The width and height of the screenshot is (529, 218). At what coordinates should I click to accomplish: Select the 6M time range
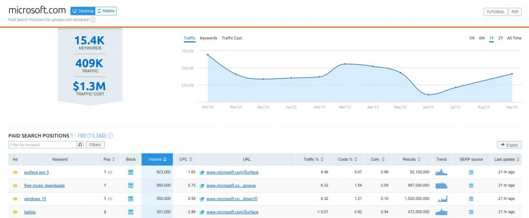click(482, 38)
